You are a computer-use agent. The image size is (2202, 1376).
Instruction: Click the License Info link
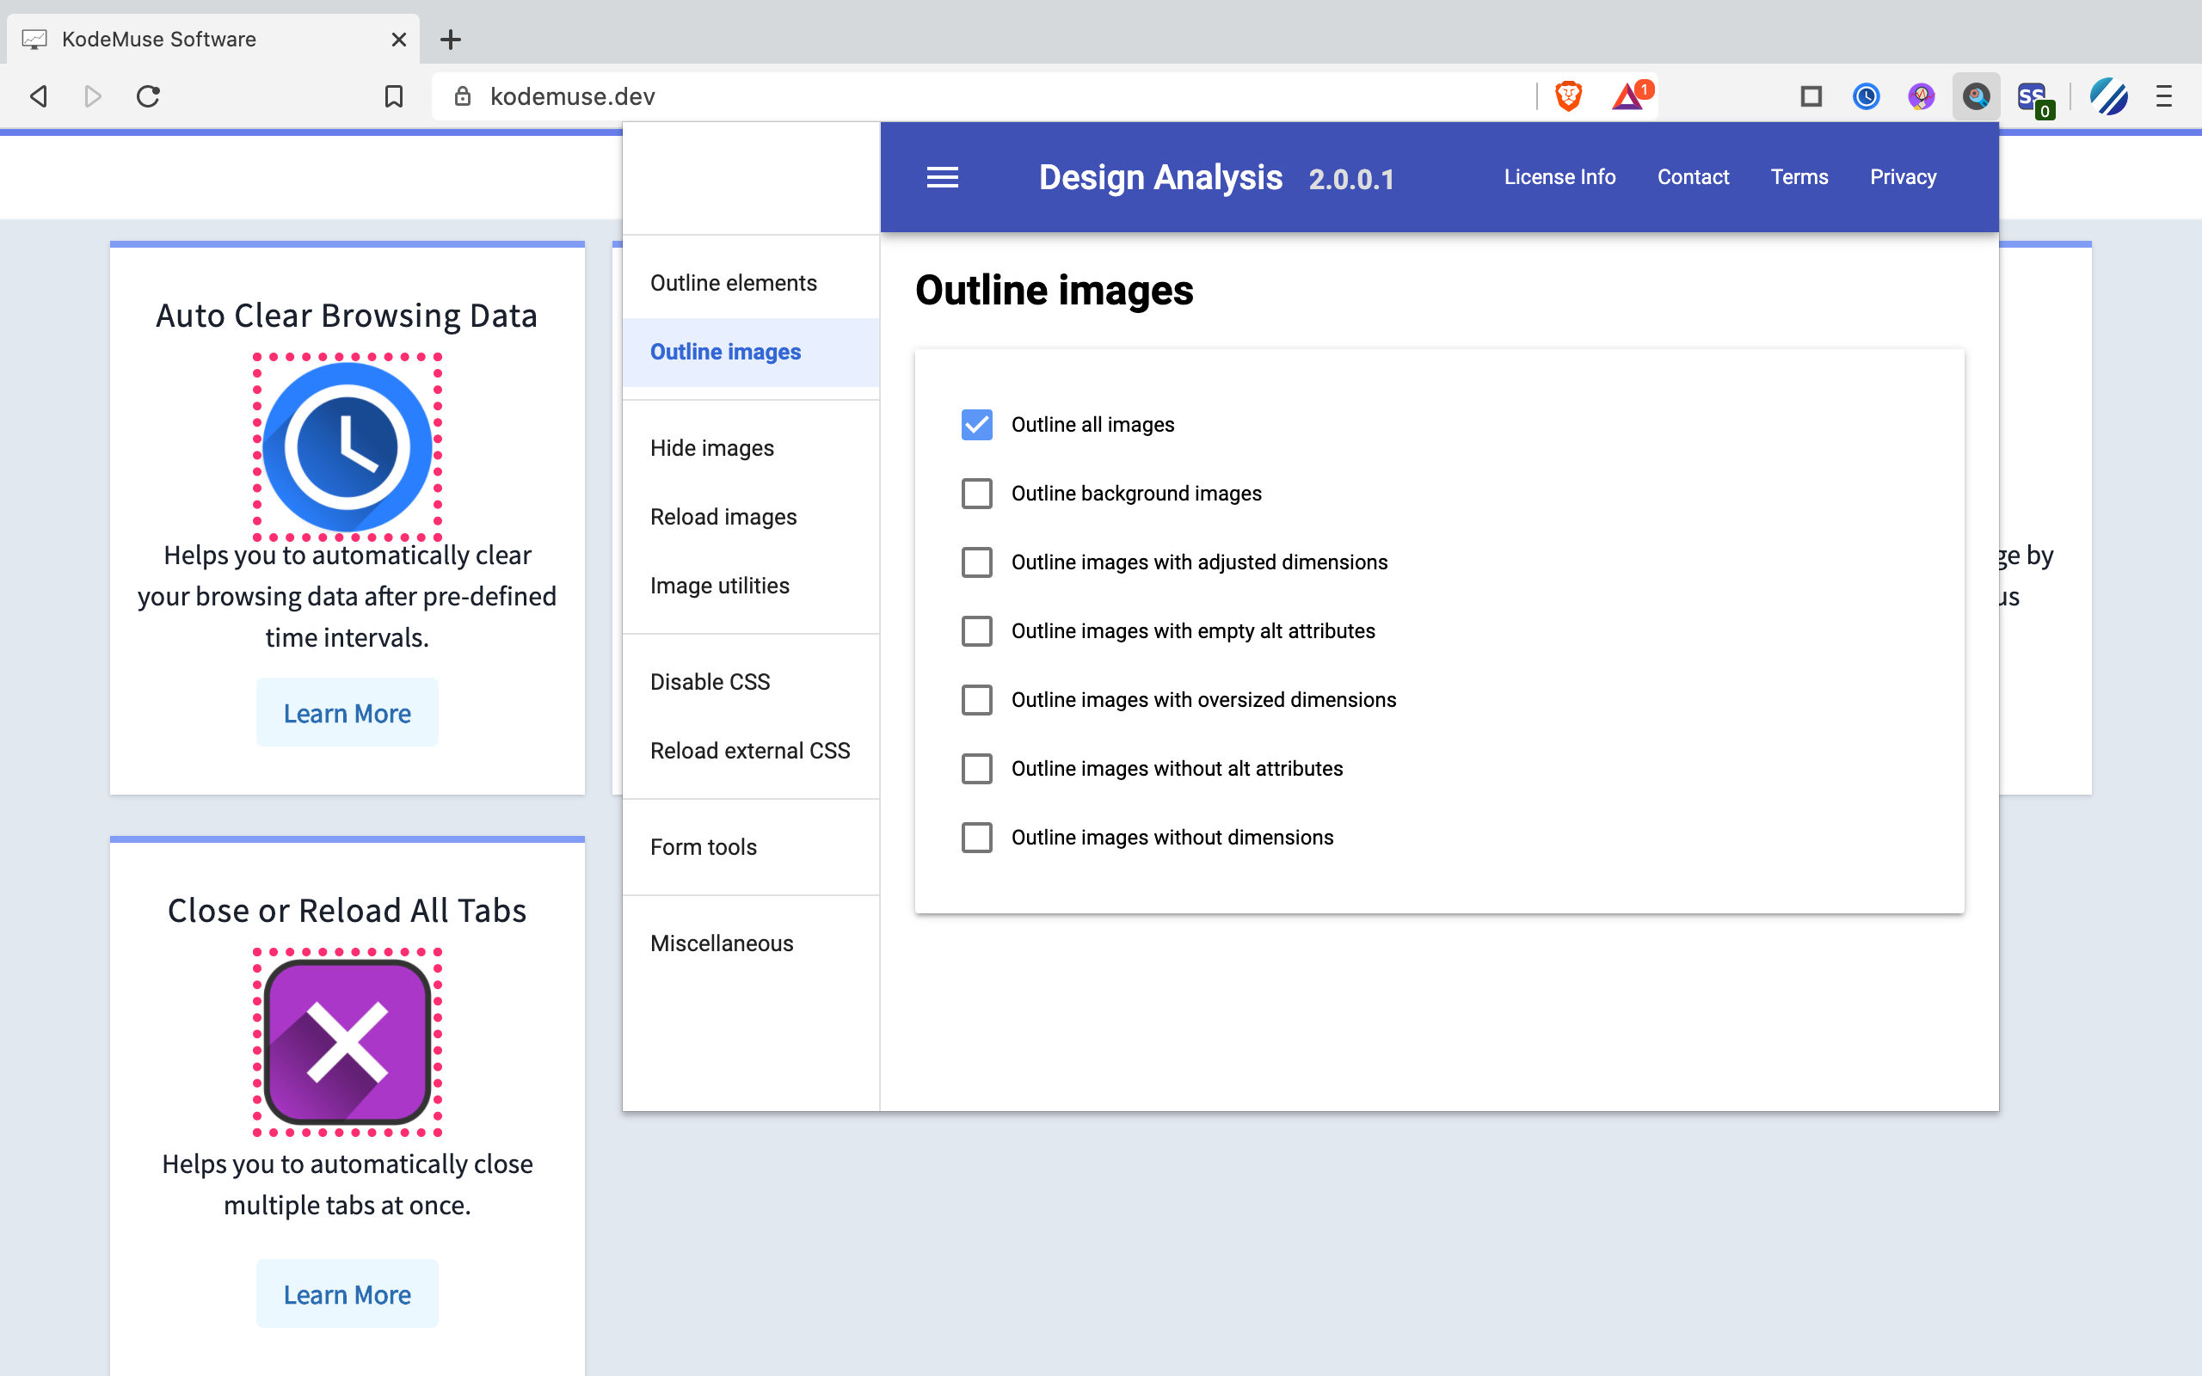1559,176
